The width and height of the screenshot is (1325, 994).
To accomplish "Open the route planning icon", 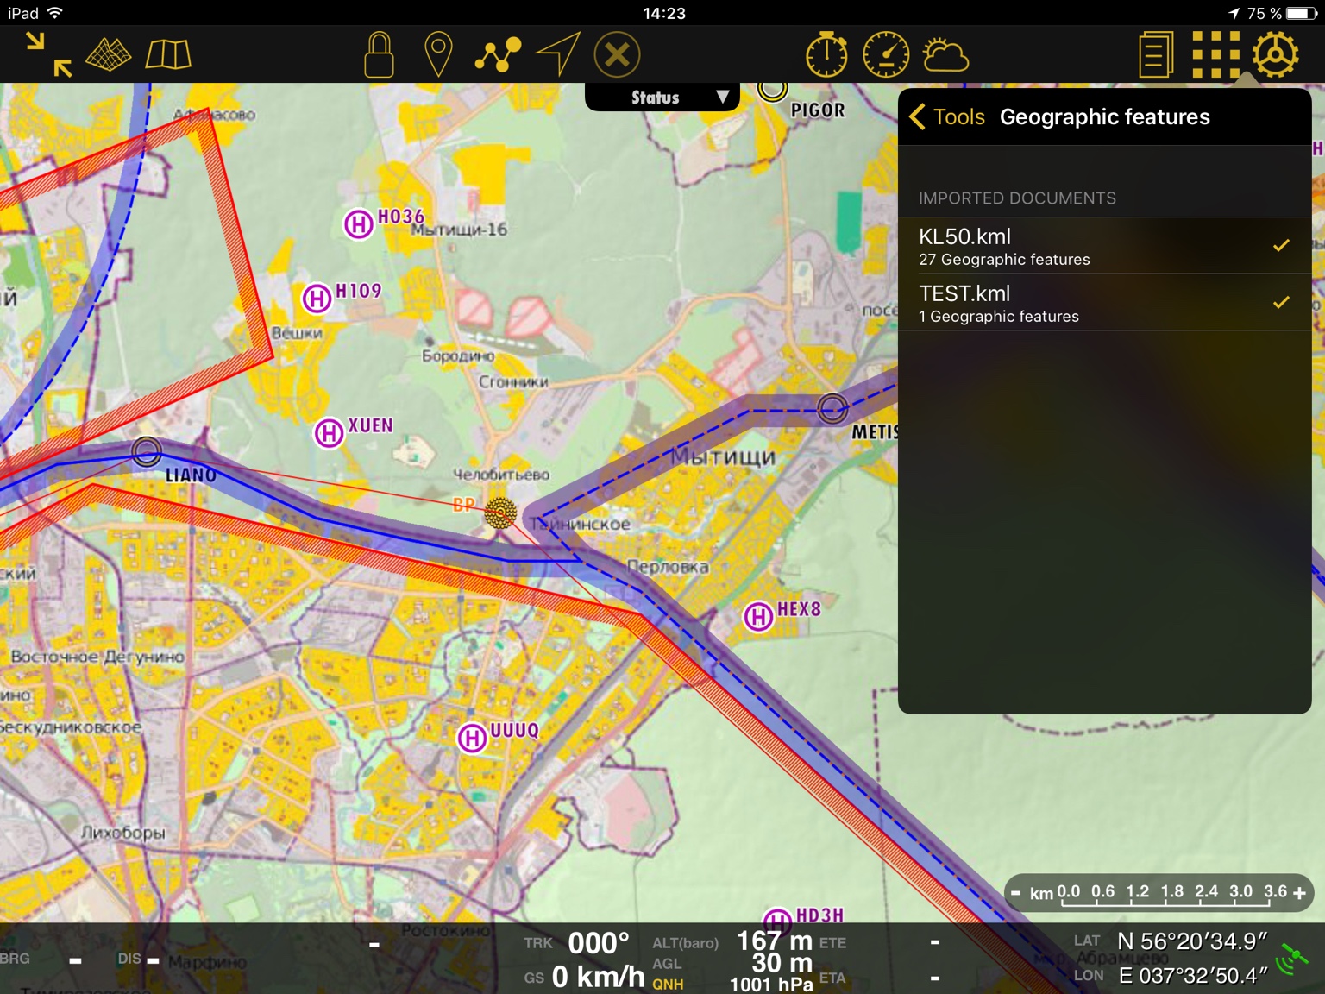I will coord(498,54).
